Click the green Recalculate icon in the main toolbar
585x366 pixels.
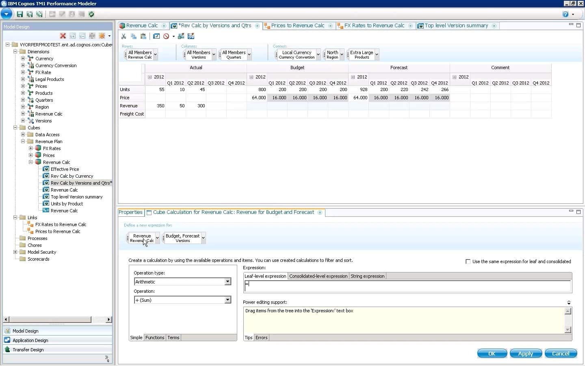coord(91,15)
